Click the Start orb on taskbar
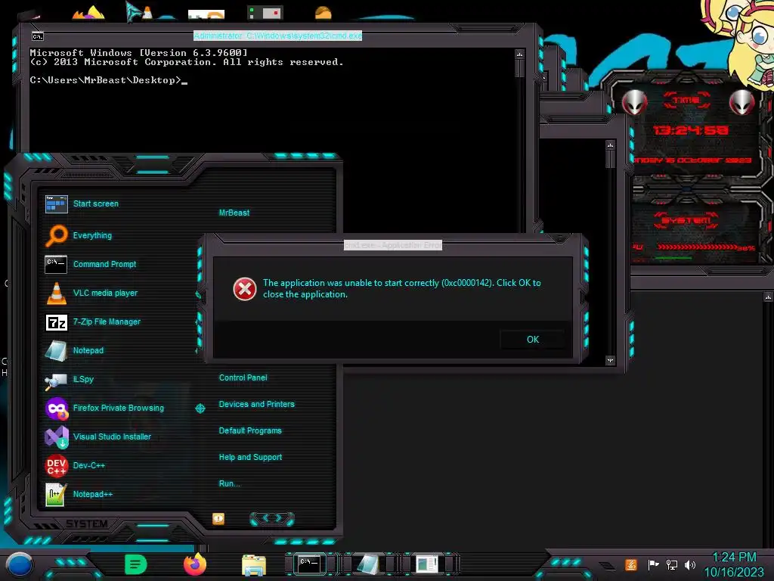The width and height of the screenshot is (774, 581). click(20, 564)
